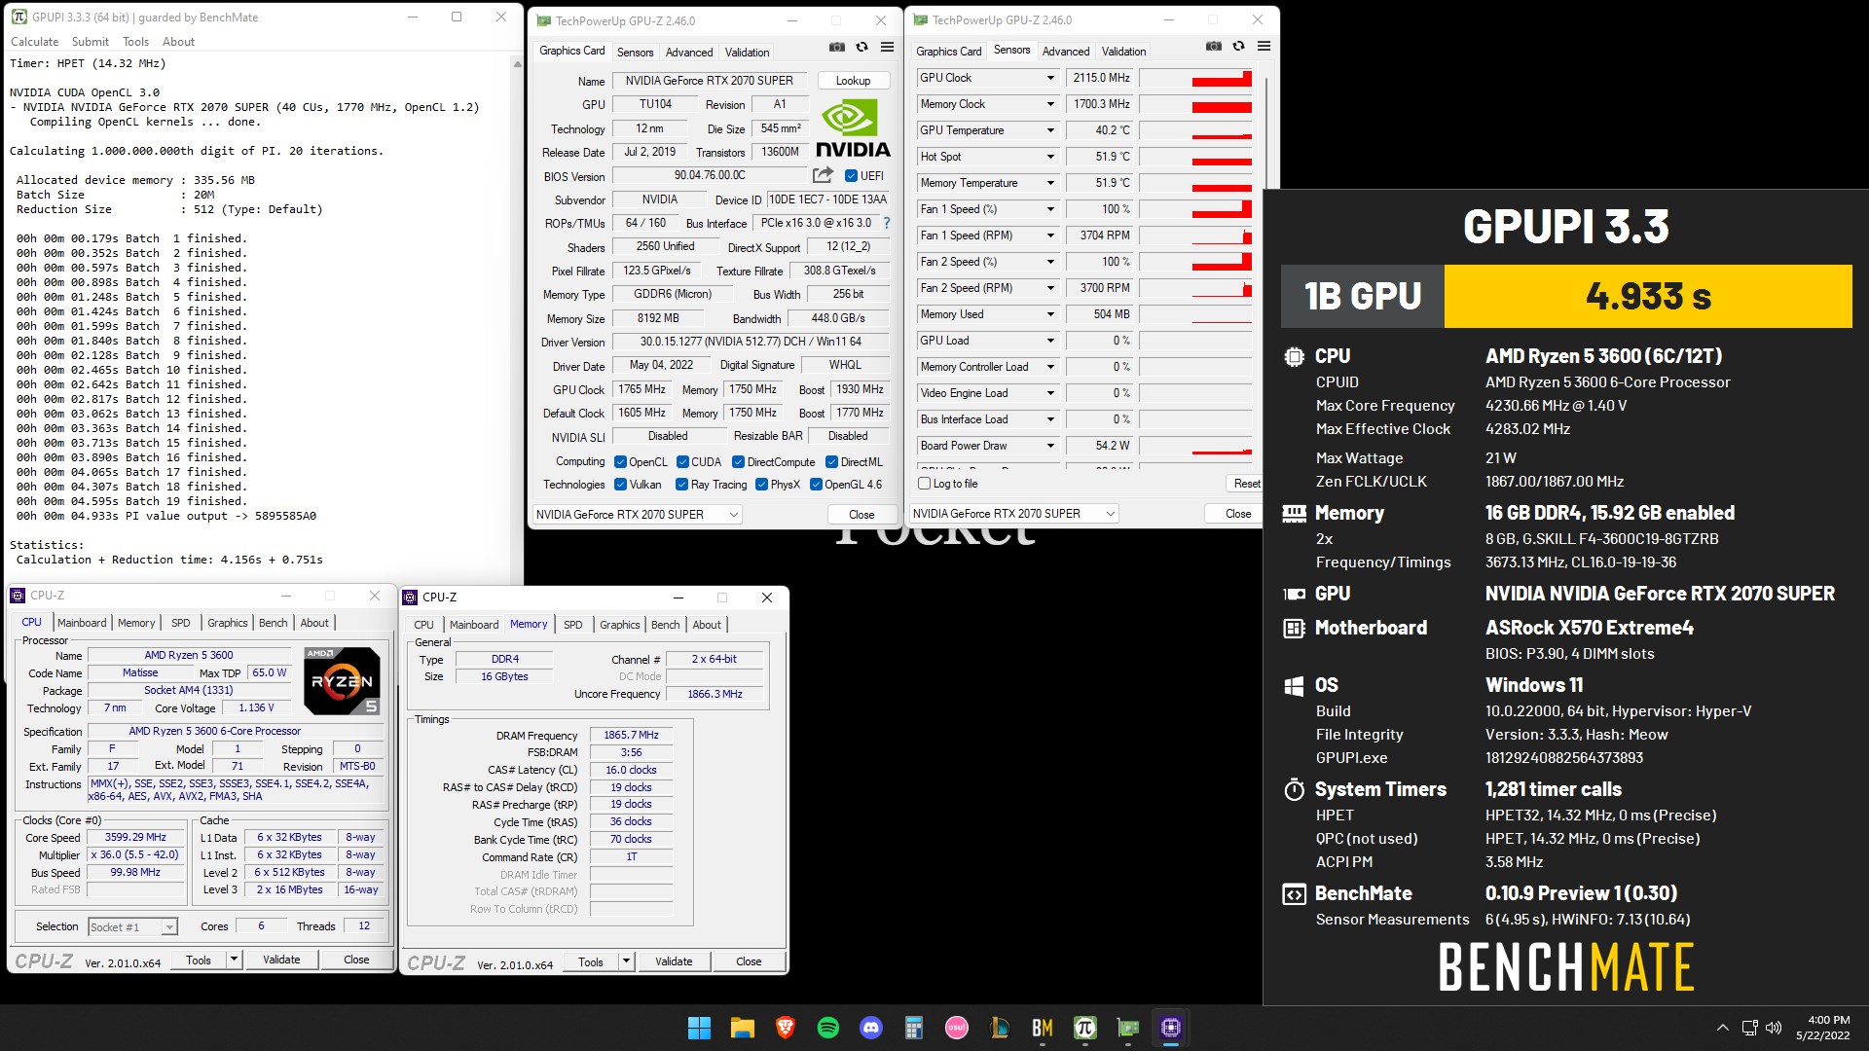Viewport: 1869px width, 1051px height.
Task: Open hamburger menu in GPU-Z Sensors window
Action: coord(1264,46)
